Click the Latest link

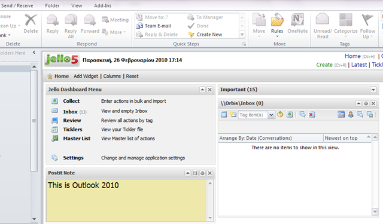(359, 65)
